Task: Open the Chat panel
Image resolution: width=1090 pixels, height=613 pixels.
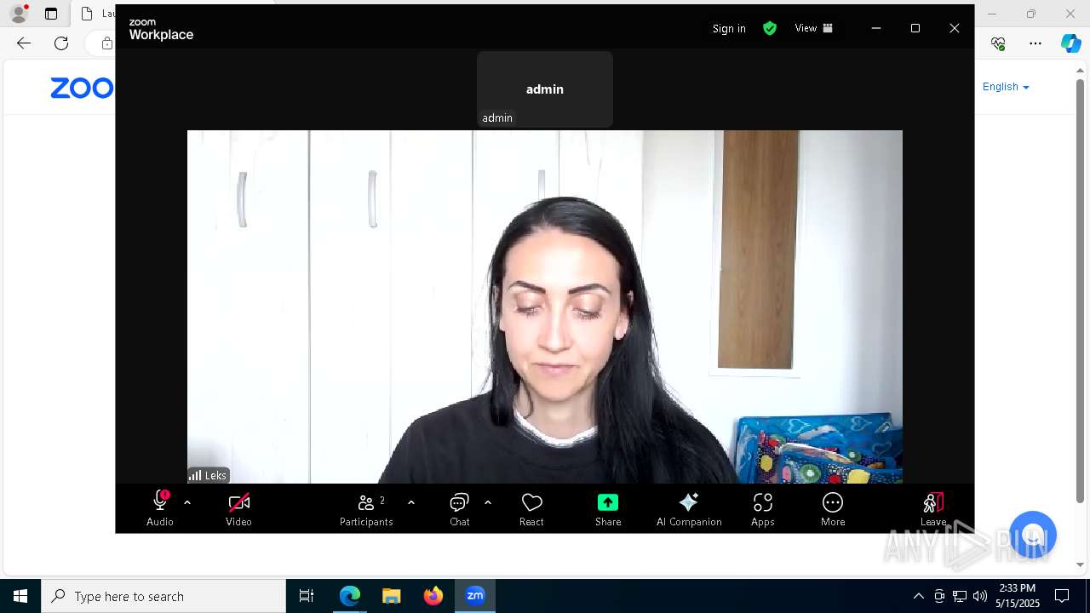Action: [x=460, y=508]
